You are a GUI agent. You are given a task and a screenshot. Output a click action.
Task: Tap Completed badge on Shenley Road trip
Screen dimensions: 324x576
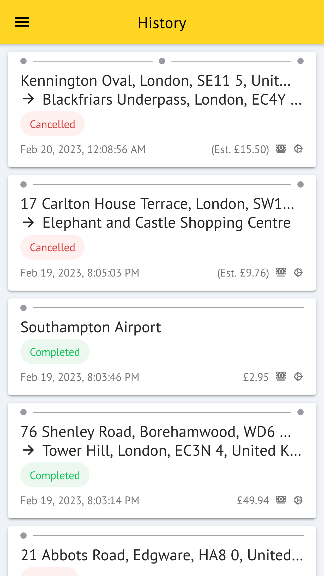coord(55,475)
